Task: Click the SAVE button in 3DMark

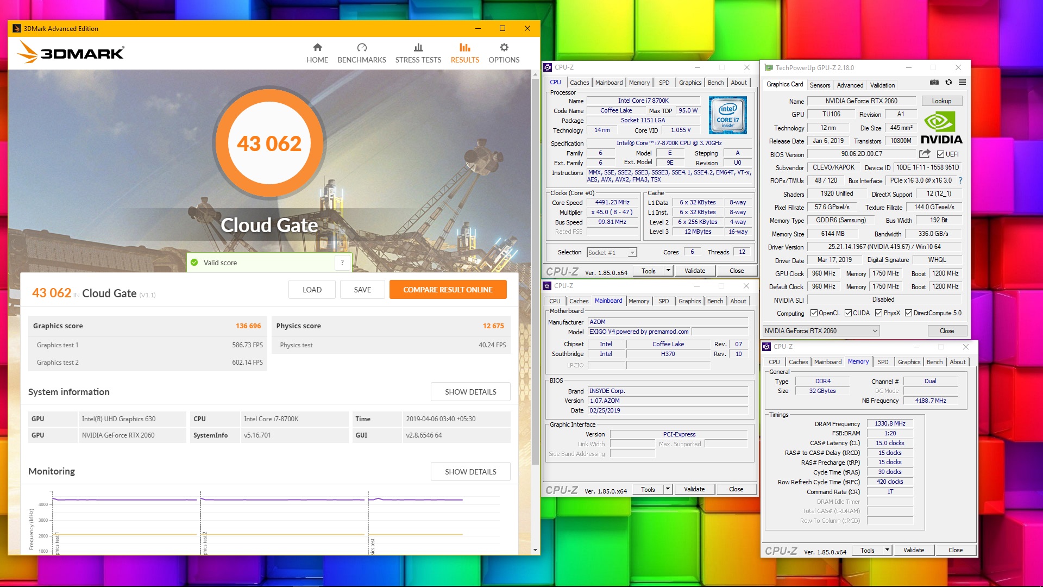Action: tap(362, 290)
